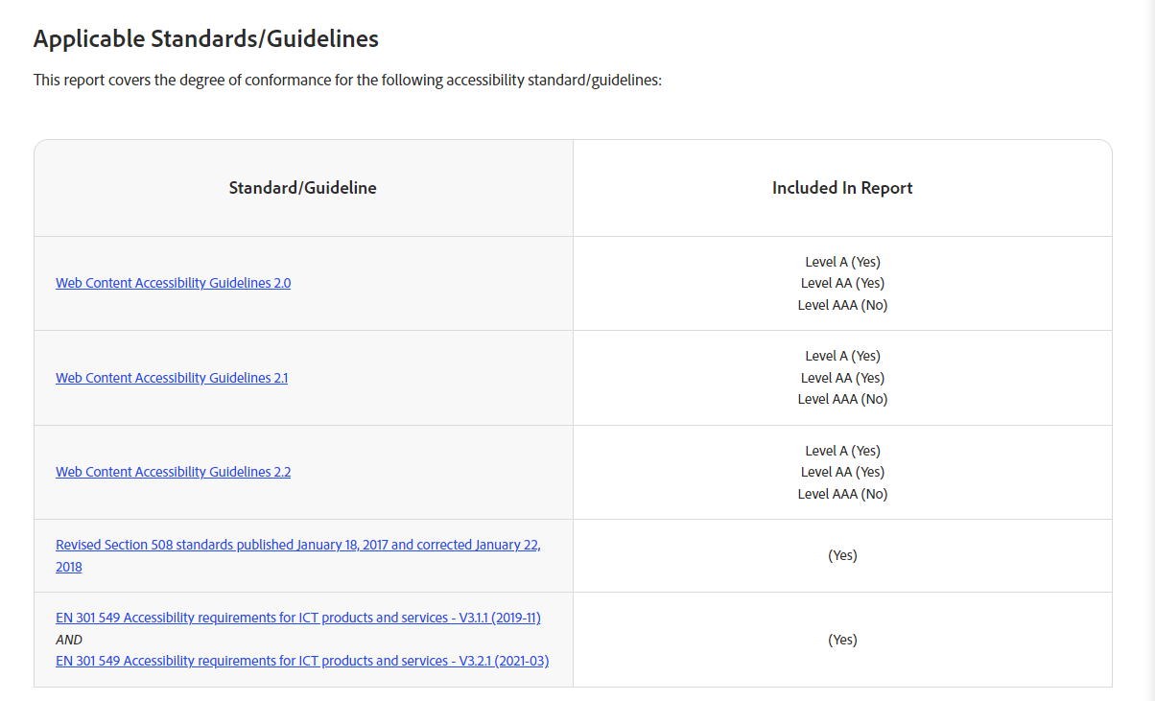Open the Web Content Accessibility Guidelines 2.0 link
This screenshot has width=1155, height=701.
tap(173, 283)
